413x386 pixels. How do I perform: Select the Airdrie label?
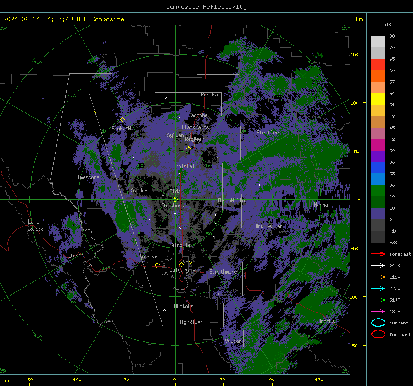click(x=181, y=245)
